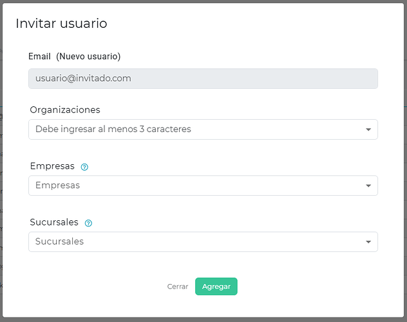407x322 pixels.
Task: Click the Sucursales label text
Action: [54, 222]
